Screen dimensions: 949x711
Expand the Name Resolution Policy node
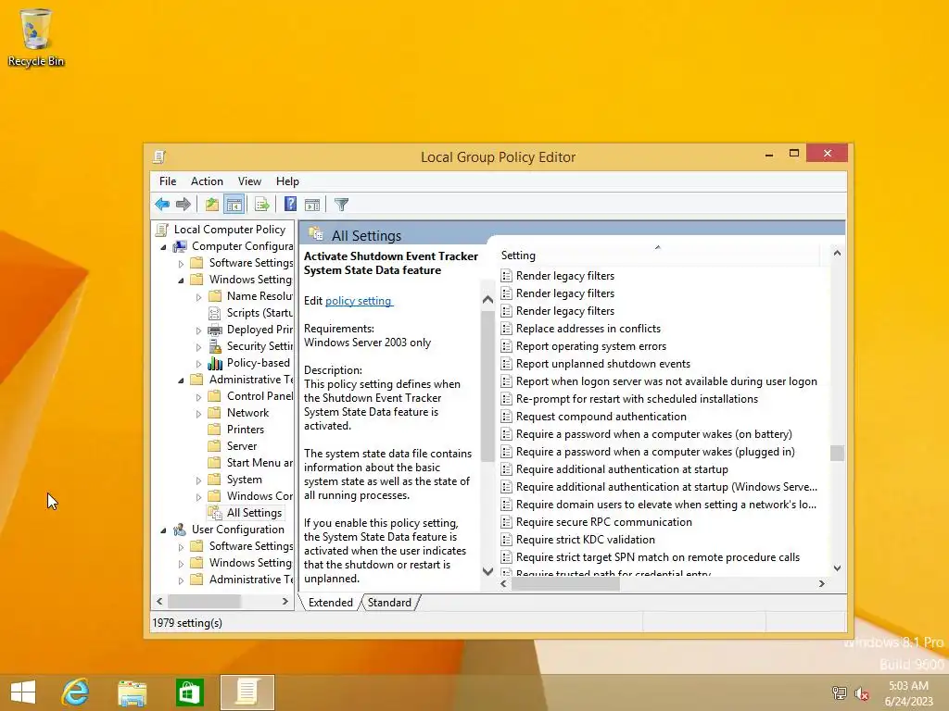198,297
